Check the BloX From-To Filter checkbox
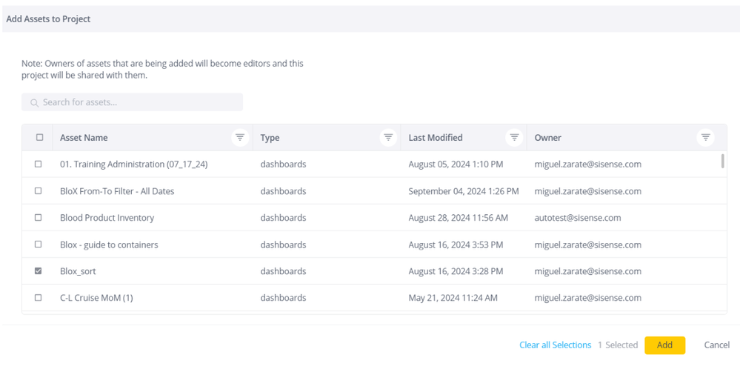Screen dimensions: 740x369 point(39,191)
